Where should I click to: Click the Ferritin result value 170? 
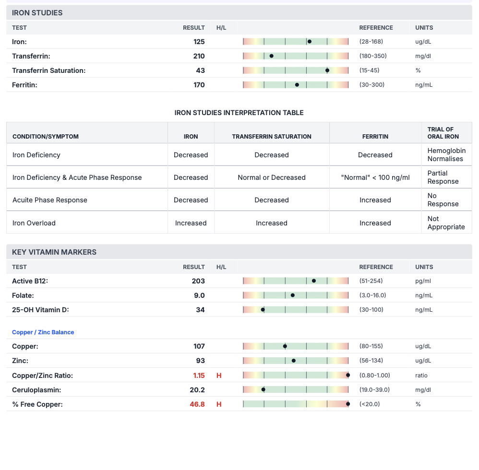[x=199, y=85]
